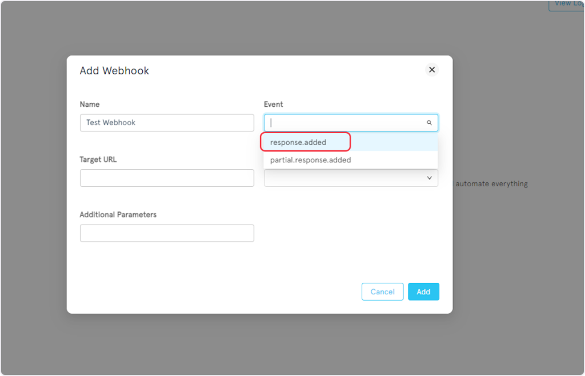Click the Add Webhook dialog title
The image size is (585, 376).
click(114, 71)
